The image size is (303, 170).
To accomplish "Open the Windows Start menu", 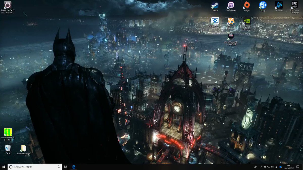I will pos(4,167).
